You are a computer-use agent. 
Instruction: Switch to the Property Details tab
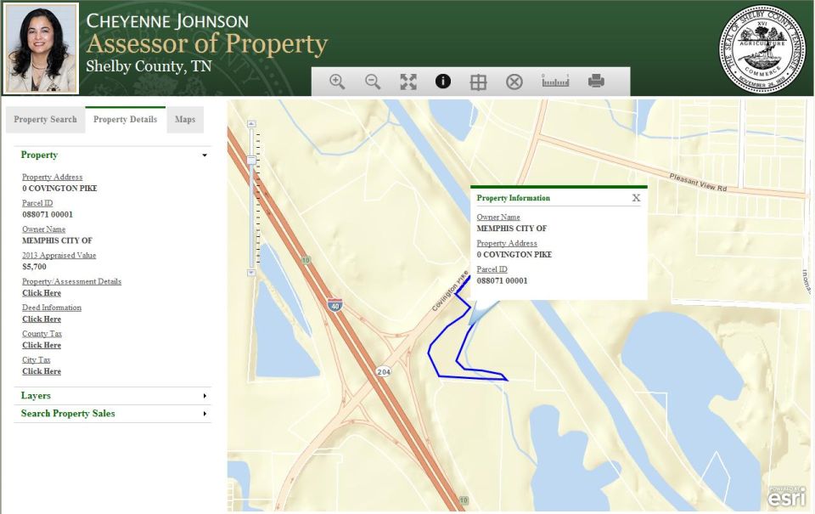pos(126,120)
